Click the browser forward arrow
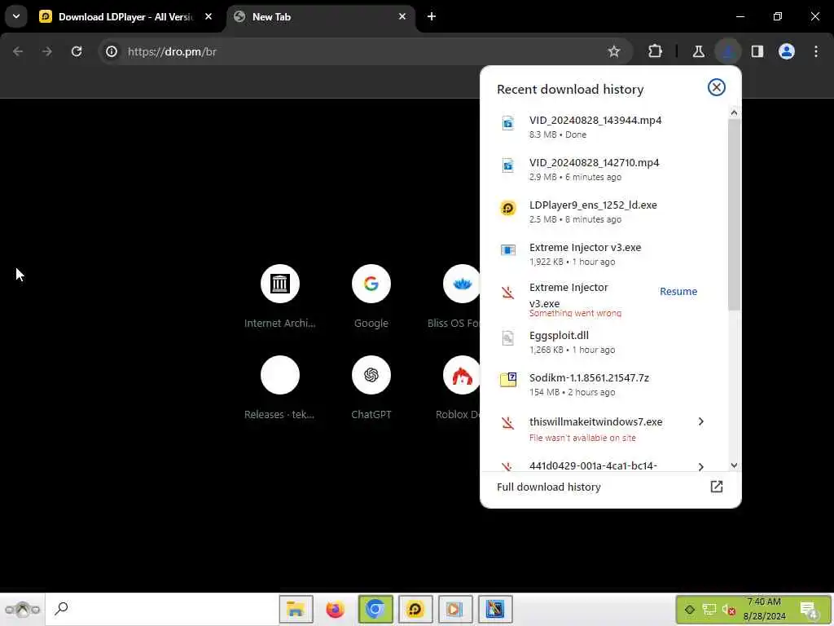Viewport: 834px width, 626px height. pos(46,51)
